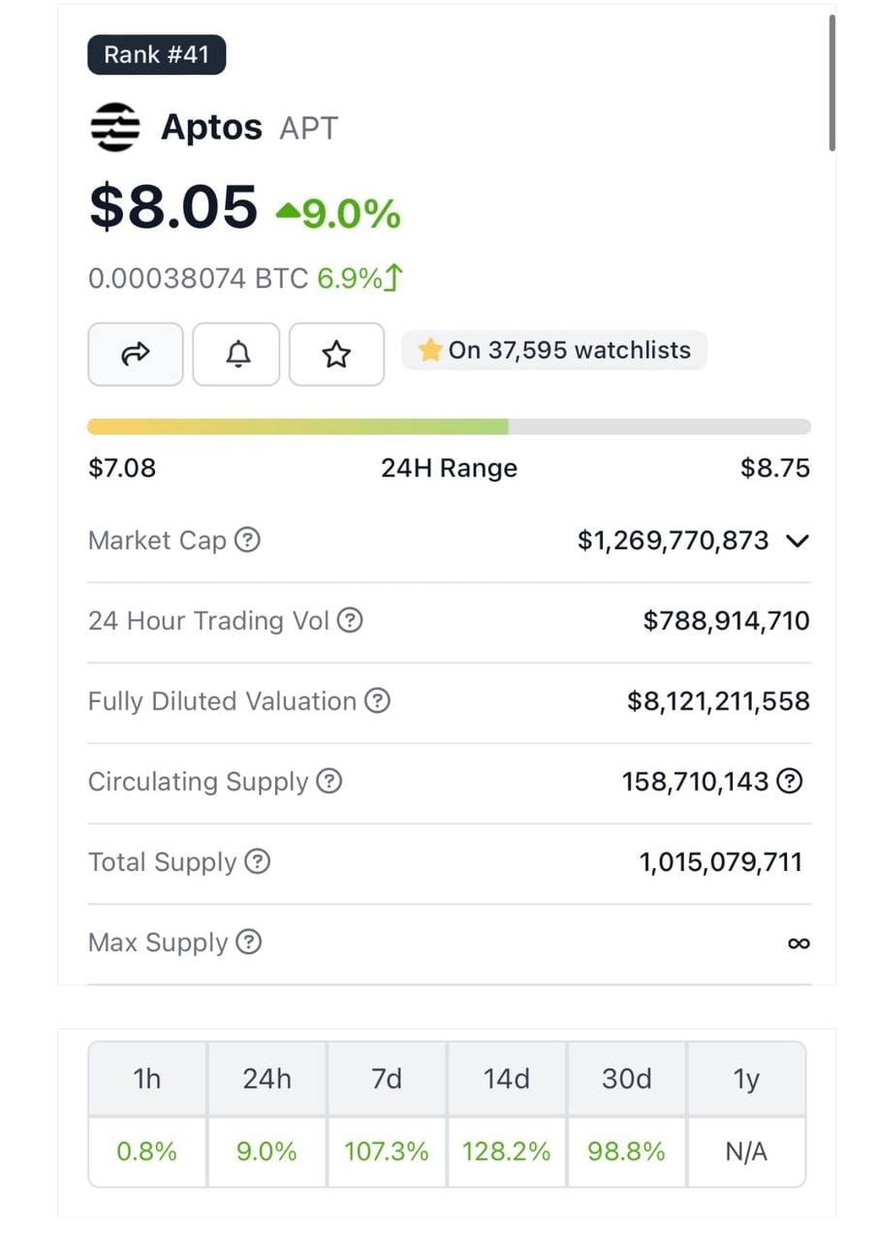Click the infinity symbol for Max Supply
The image size is (878, 1240).
click(x=798, y=942)
